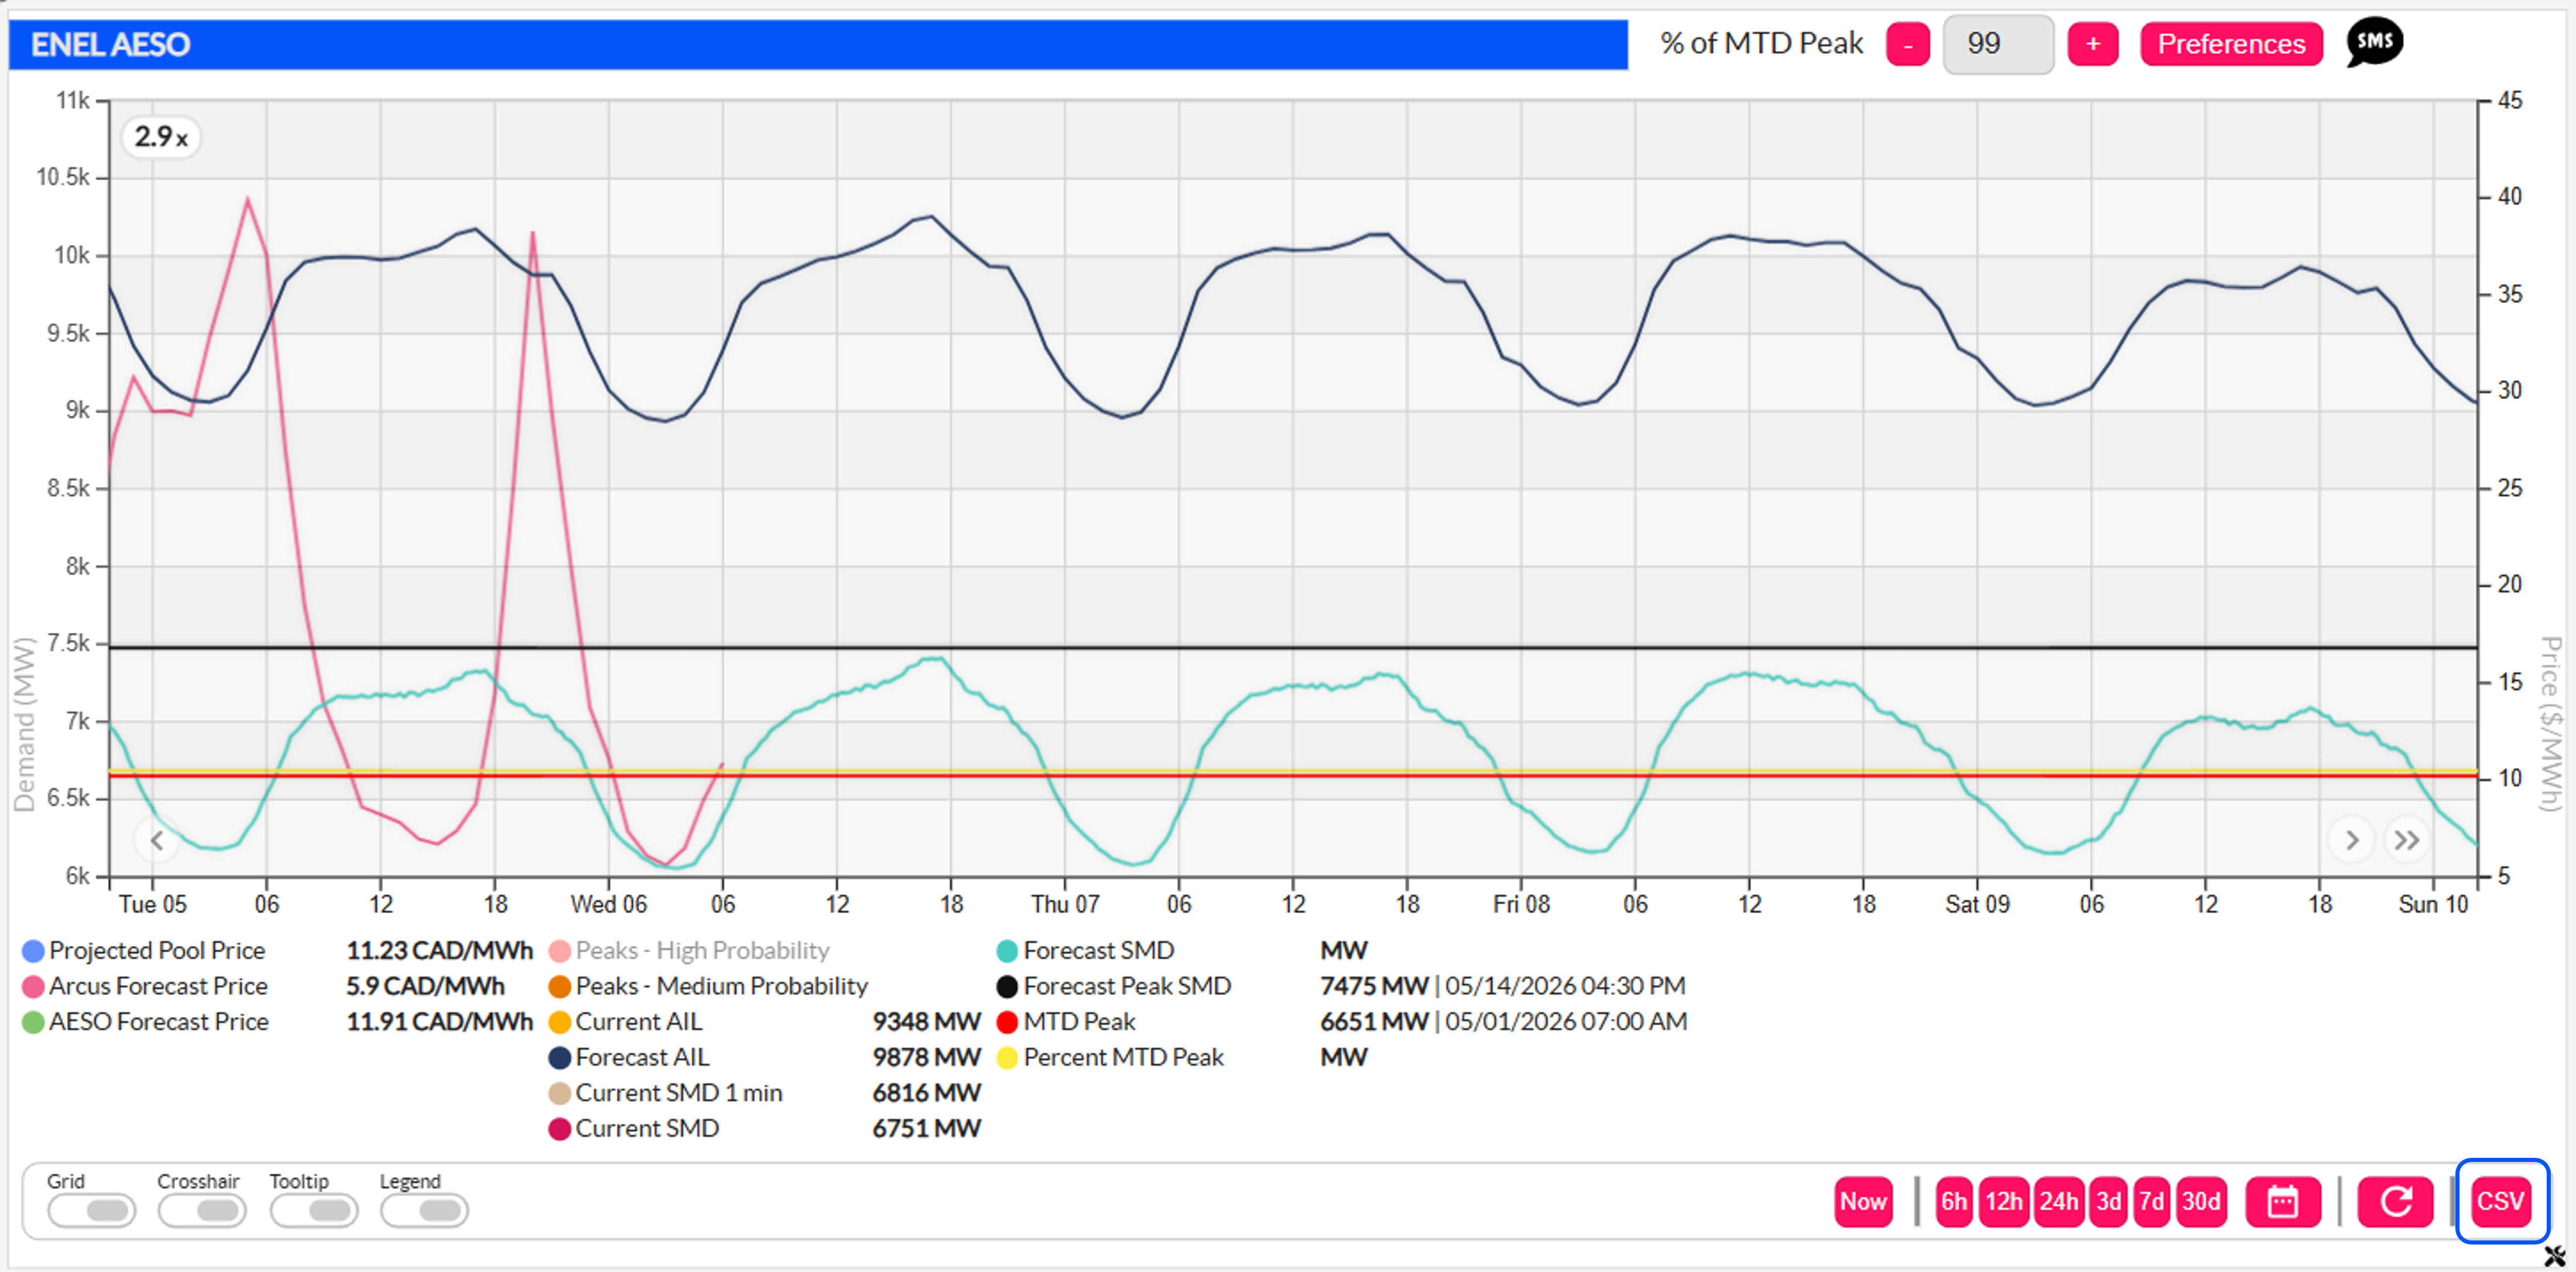Click the Sat 09 axis date label
The width and height of the screenshot is (2576, 1272).
(1977, 905)
